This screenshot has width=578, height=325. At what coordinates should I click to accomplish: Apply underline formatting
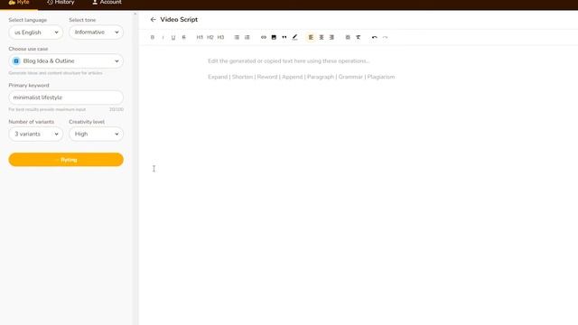click(x=173, y=37)
